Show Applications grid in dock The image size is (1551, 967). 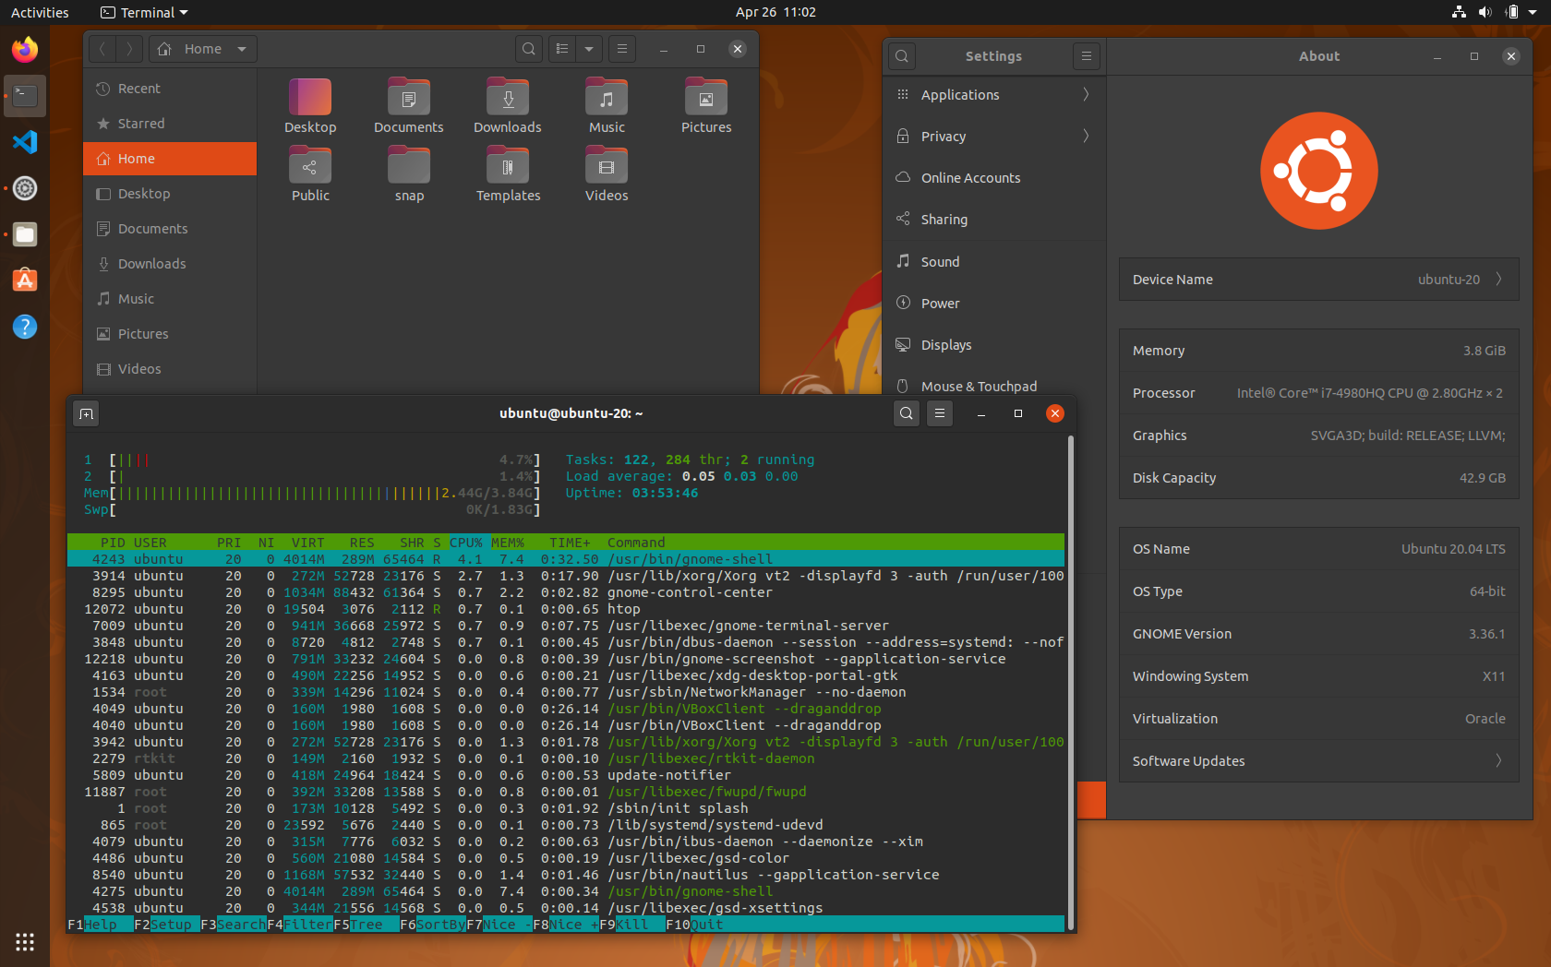tap(25, 942)
